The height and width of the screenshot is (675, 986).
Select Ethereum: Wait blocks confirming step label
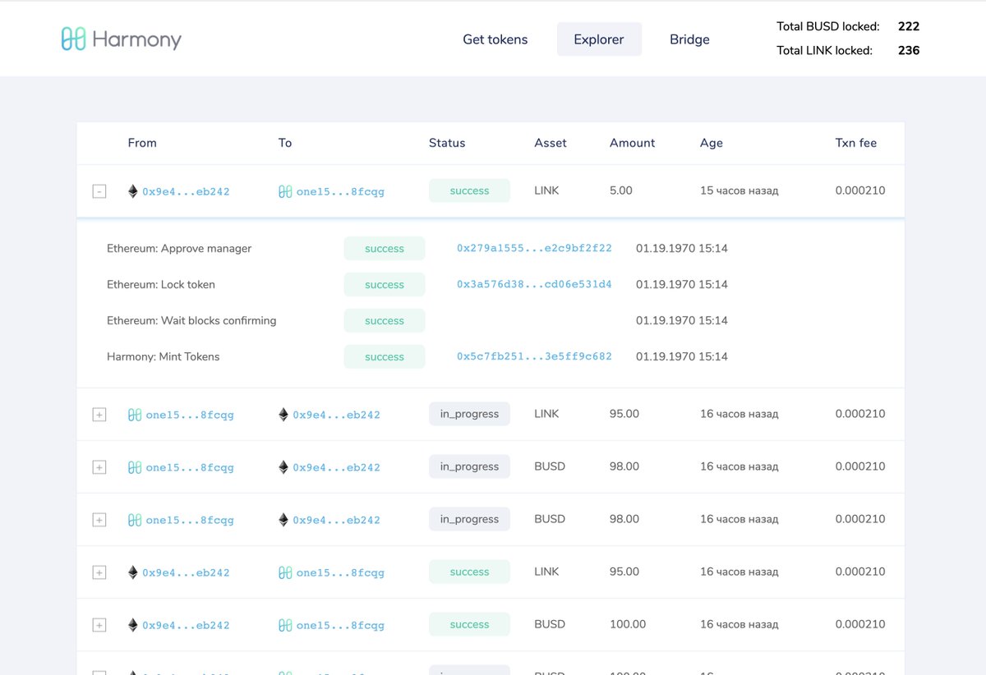pyautogui.click(x=191, y=320)
